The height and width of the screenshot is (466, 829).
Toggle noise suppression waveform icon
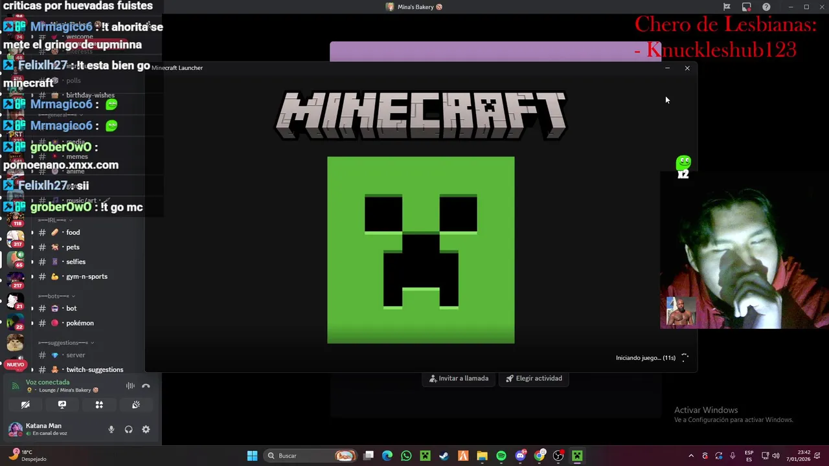[x=130, y=386]
